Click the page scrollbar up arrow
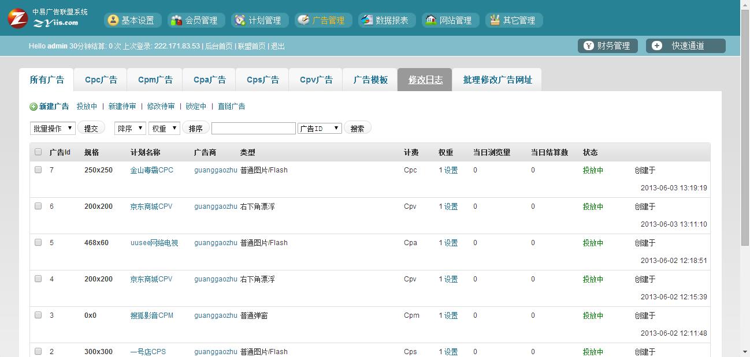The height and width of the screenshot is (357, 750). (745, 5)
